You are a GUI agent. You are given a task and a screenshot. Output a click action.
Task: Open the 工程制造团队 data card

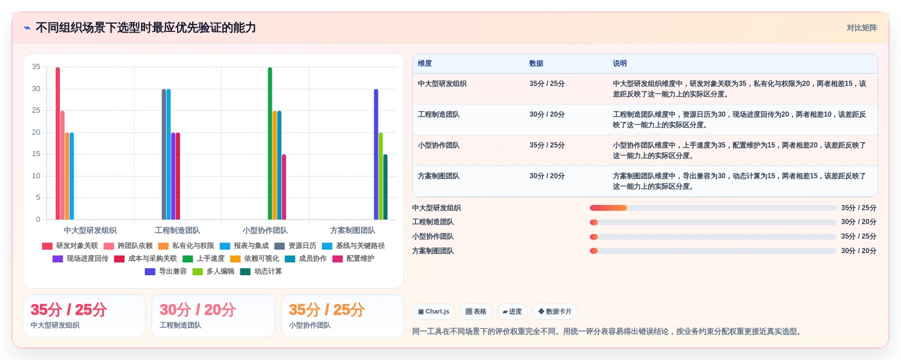pyautogui.click(x=213, y=316)
